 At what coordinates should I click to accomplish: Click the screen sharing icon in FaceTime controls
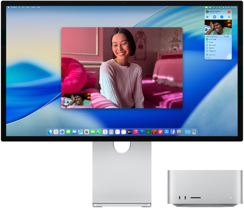229,17
